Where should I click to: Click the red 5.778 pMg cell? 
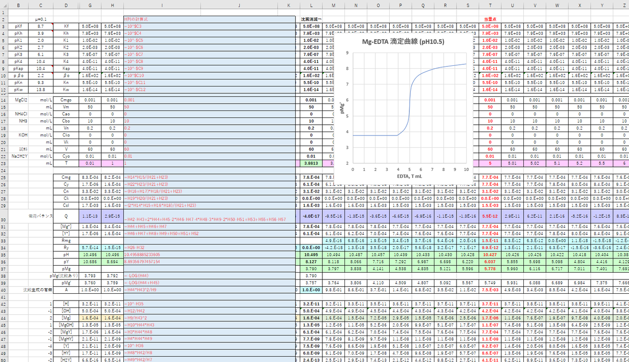490,269
